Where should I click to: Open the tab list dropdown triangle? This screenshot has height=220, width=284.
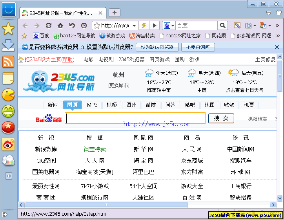269,13
